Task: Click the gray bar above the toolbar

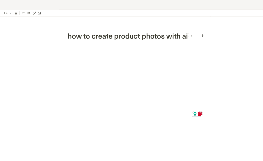Action: point(131,5)
